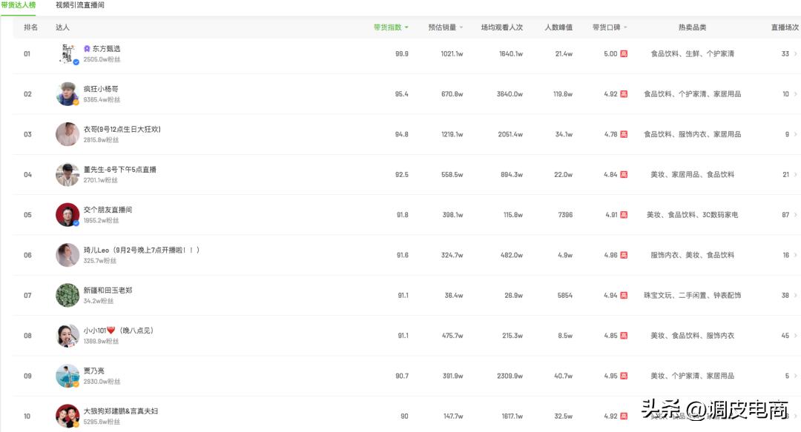
Task: Click the 交个朋友直播间 red avatar
Action: click(x=67, y=215)
